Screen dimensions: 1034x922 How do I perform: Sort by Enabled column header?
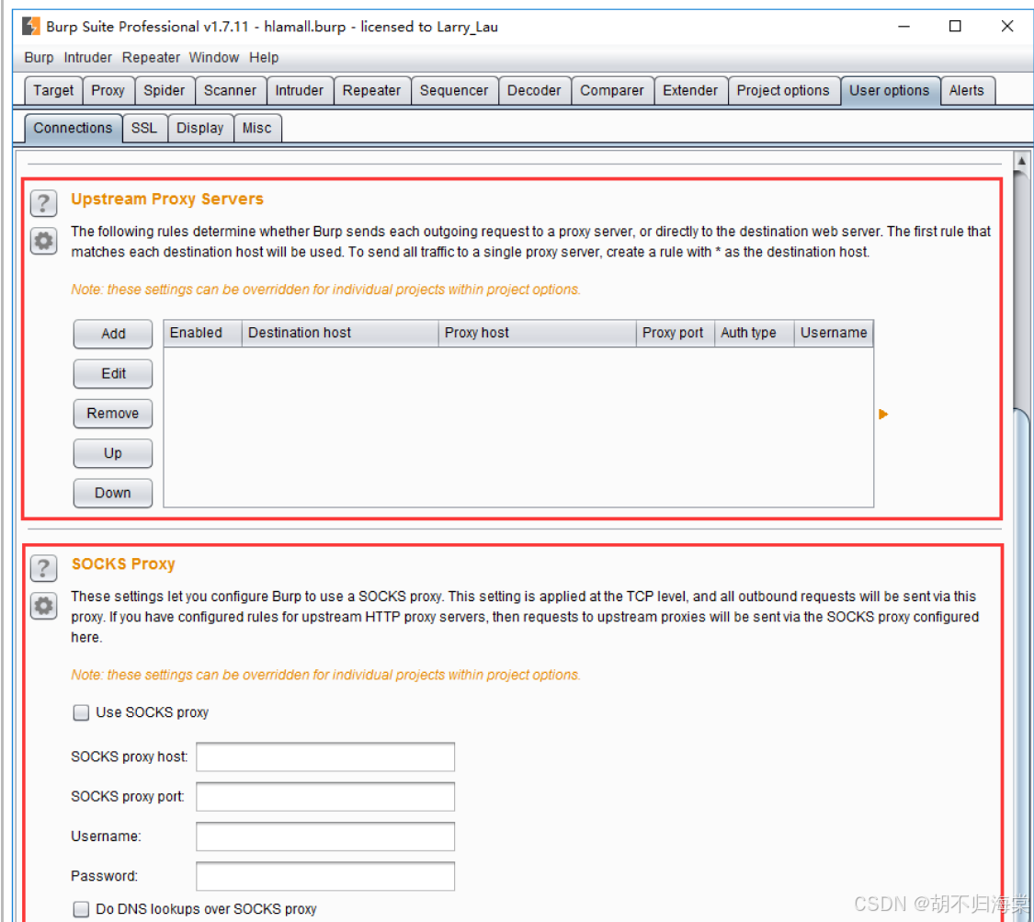click(x=202, y=333)
